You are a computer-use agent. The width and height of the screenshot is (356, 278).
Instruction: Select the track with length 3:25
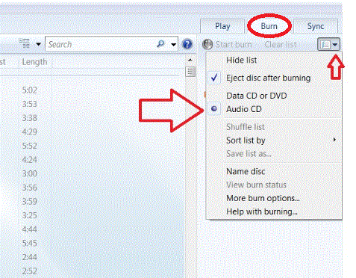tap(29, 215)
